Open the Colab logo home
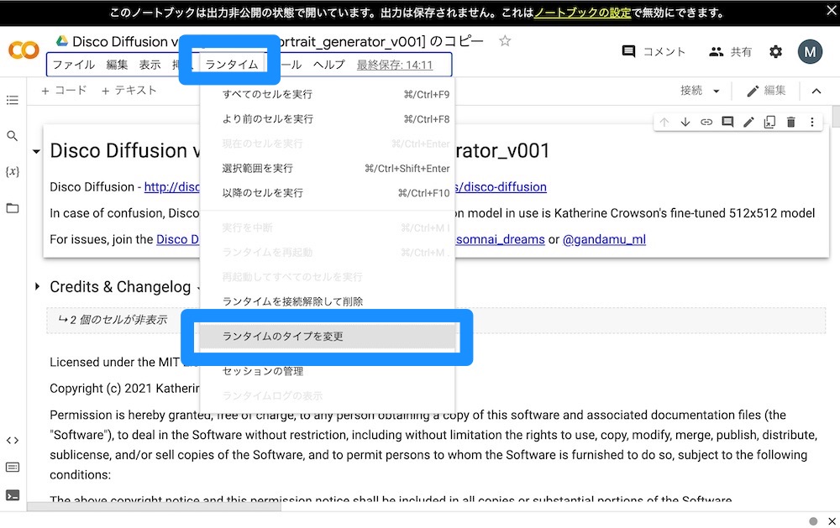The image size is (840, 528). pyautogui.click(x=24, y=50)
